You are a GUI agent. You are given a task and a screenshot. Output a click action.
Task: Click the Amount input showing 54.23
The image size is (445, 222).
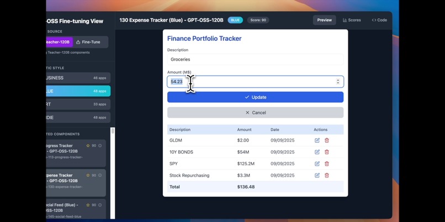point(255,82)
